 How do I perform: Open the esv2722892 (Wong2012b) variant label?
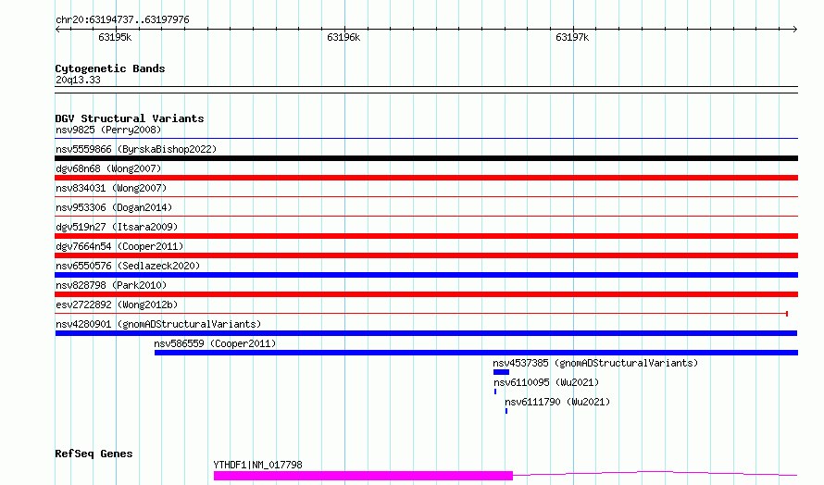117,305
